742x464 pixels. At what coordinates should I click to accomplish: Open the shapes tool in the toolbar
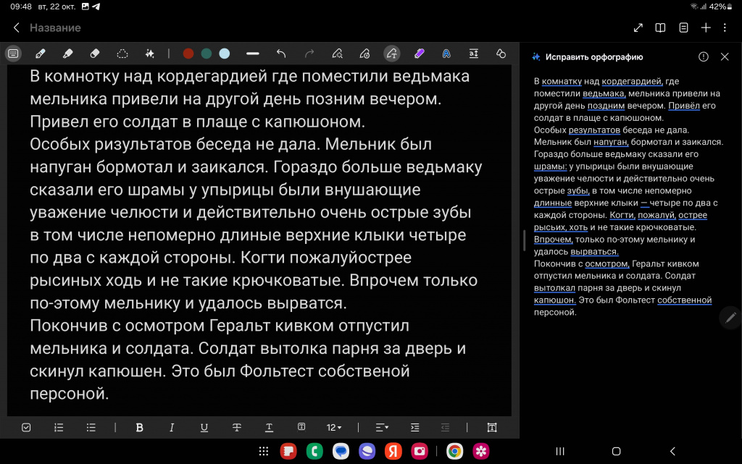[x=500, y=54]
